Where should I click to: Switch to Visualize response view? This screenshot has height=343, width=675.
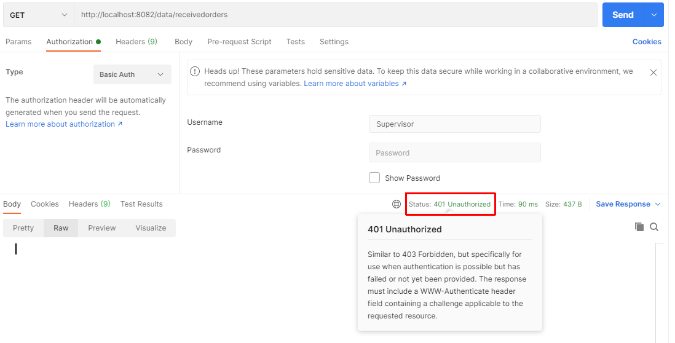151,228
